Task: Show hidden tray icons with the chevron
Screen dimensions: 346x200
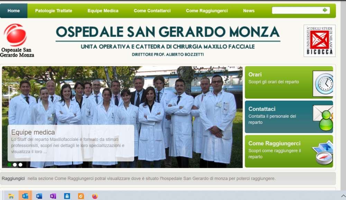Action: [343, 196]
